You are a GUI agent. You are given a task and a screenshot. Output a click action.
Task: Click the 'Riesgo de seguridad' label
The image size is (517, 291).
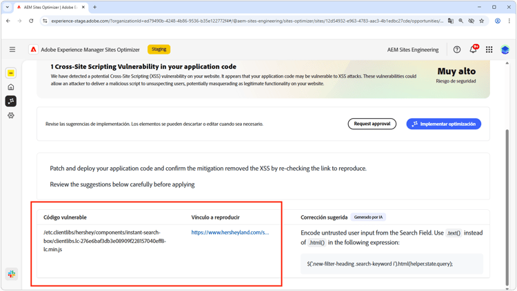[456, 81]
